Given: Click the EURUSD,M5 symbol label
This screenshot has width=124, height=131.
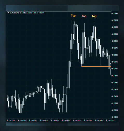Looking at the screenshot, I should pos(15,13).
